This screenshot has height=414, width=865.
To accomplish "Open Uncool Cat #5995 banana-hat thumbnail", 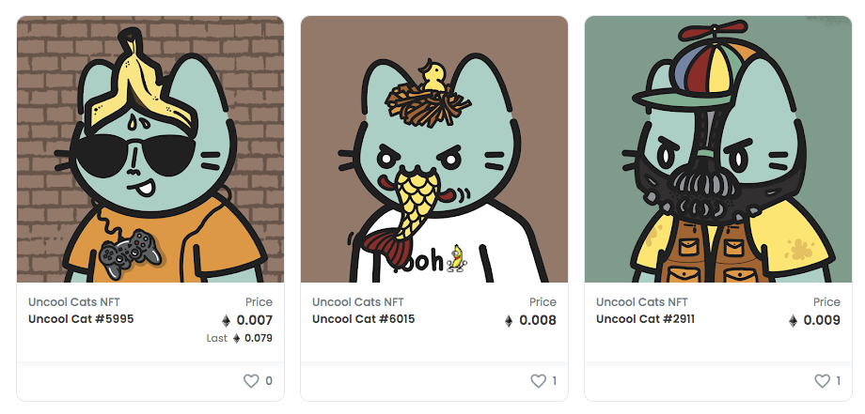I will point(150,149).
